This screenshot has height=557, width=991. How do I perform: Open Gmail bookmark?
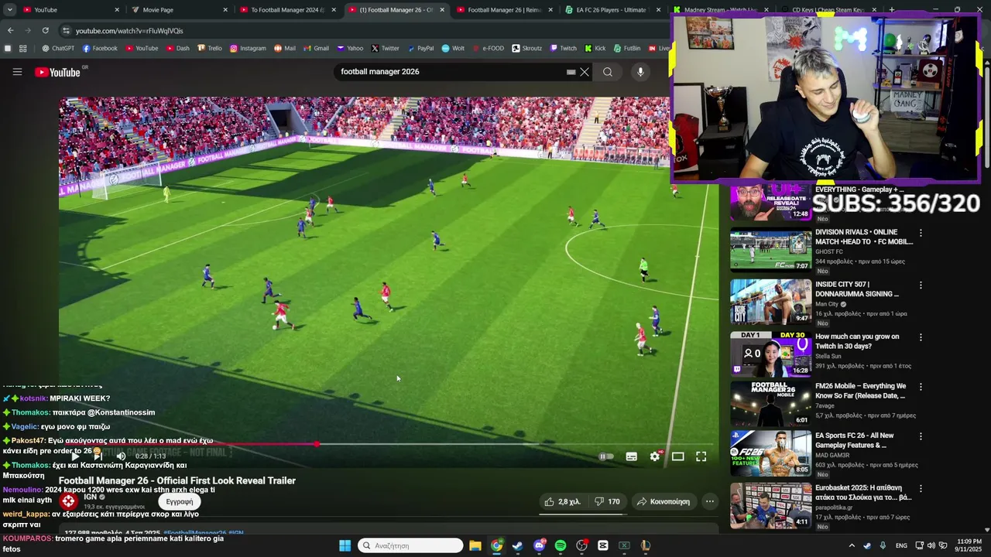coord(316,48)
